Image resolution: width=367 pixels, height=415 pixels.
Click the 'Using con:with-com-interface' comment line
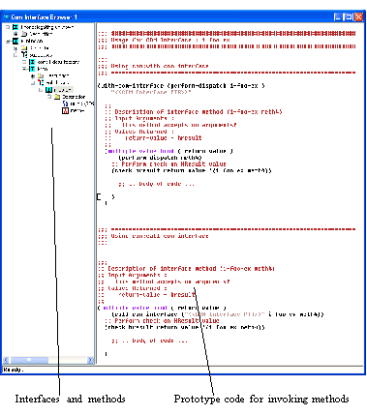tap(153, 66)
